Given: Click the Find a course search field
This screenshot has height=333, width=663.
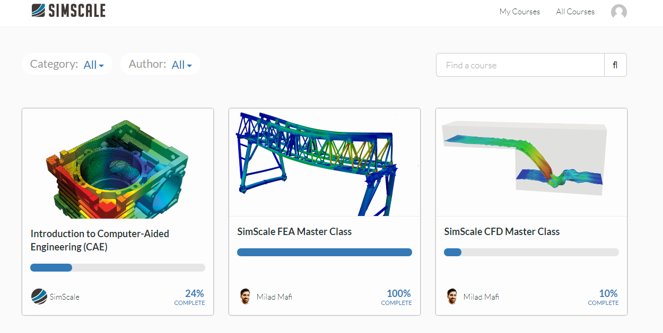Looking at the screenshot, I should pyautogui.click(x=520, y=65).
